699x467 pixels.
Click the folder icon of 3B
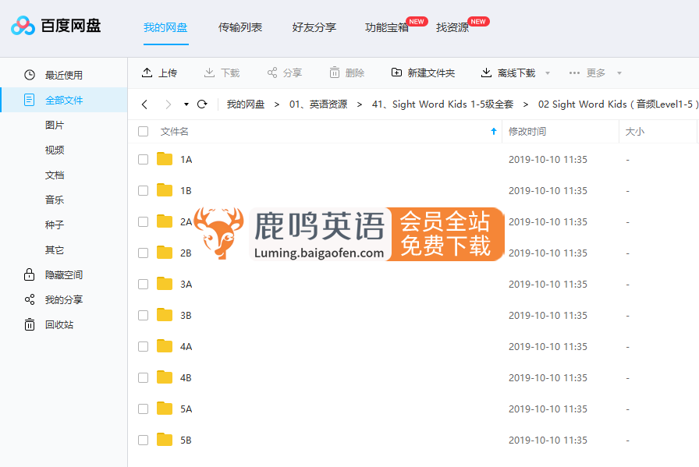point(165,315)
